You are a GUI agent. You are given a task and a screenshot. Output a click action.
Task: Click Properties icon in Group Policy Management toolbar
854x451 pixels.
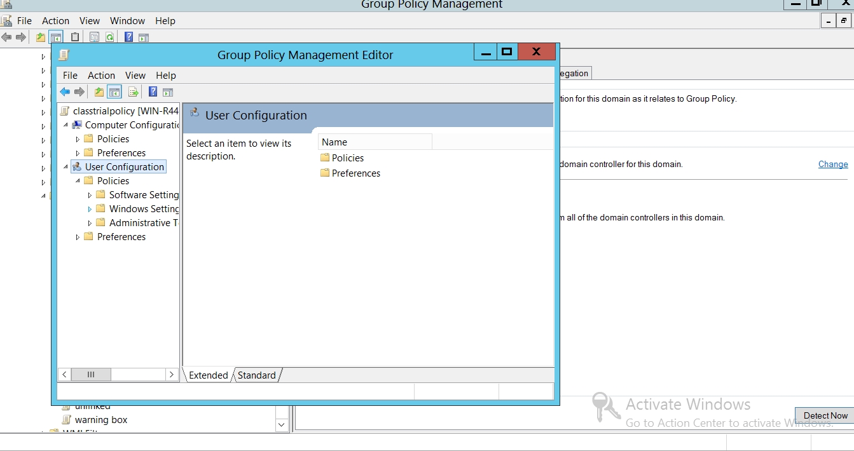(94, 37)
